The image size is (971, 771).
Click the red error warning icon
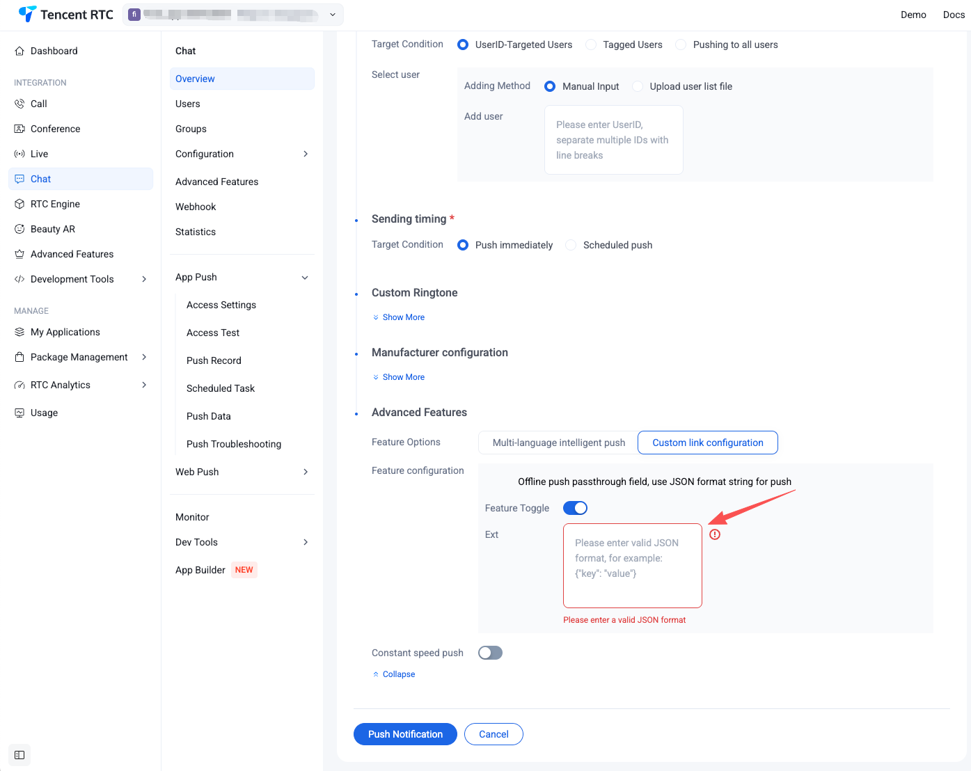[x=715, y=534]
